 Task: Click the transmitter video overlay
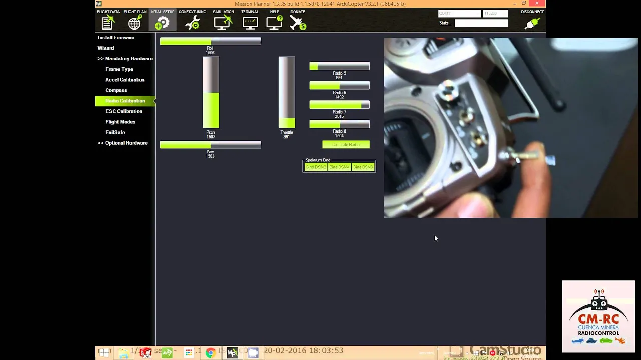pyautogui.click(x=511, y=128)
